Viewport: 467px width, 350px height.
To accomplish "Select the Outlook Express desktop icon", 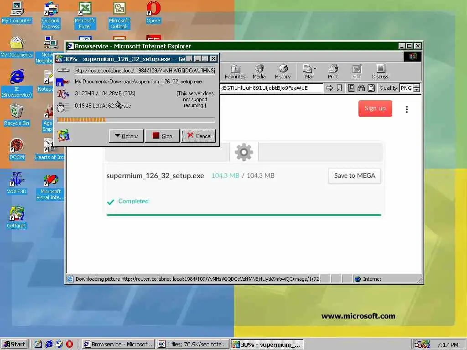I will click(x=51, y=15).
